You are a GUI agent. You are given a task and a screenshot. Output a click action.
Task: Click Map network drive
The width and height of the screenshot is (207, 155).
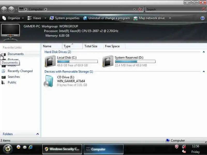pyautogui.click(x=149, y=18)
